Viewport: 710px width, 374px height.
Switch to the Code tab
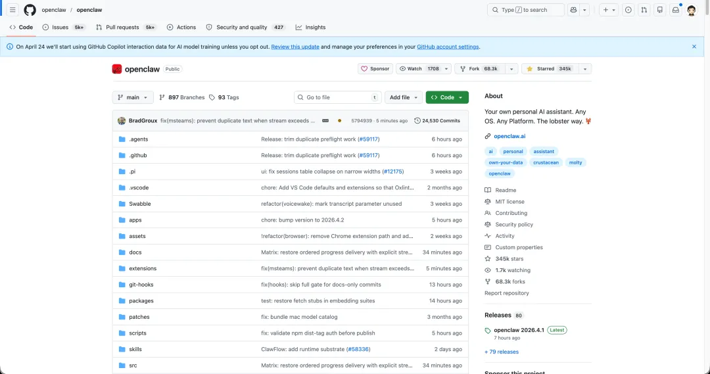(21, 27)
